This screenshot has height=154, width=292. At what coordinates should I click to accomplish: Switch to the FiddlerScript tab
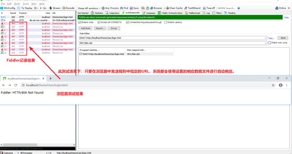point(192,13)
